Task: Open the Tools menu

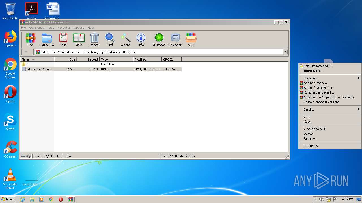Action: (51, 28)
